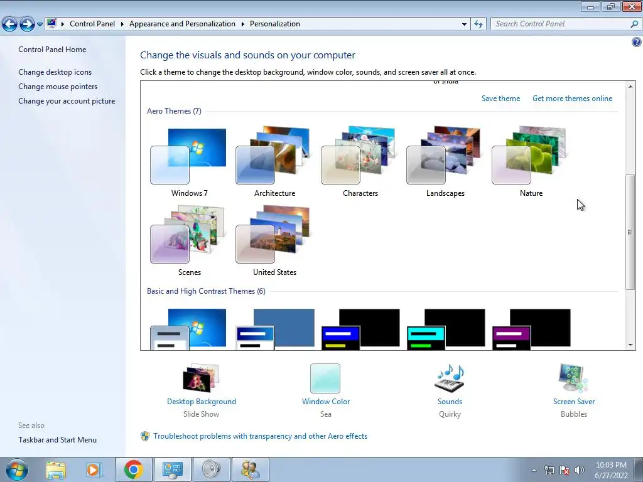
Task: Click the theme list scrollbar thumb
Action: (x=630, y=232)
